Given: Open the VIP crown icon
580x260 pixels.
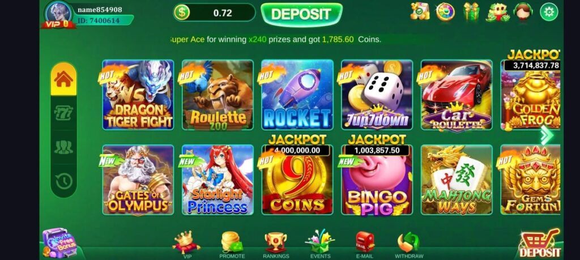Looking at the screenshot, I should [x=187, y=245].
